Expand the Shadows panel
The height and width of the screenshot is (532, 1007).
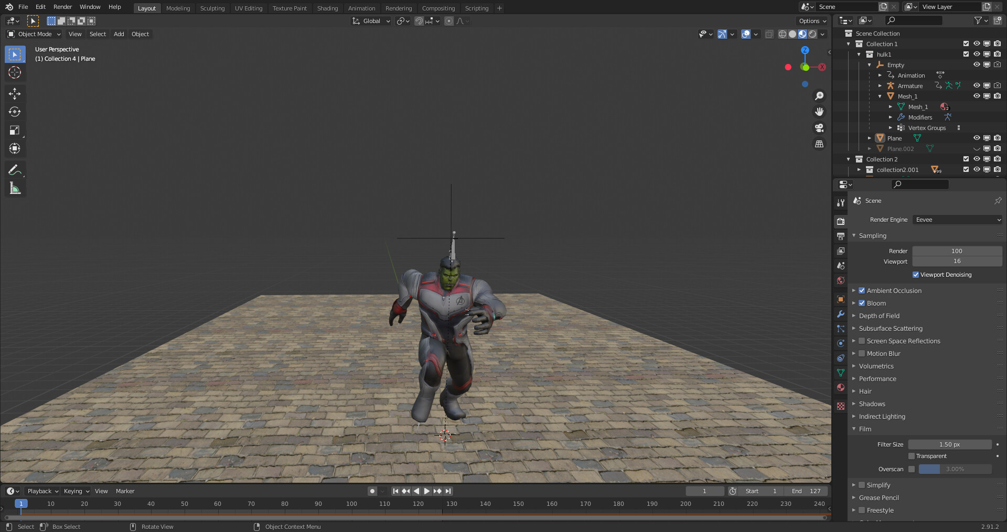[872, 404]
